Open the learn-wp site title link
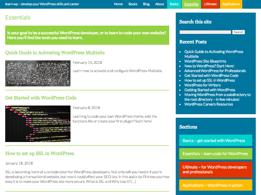The image size is (261, 195). (x=42, y=4)
